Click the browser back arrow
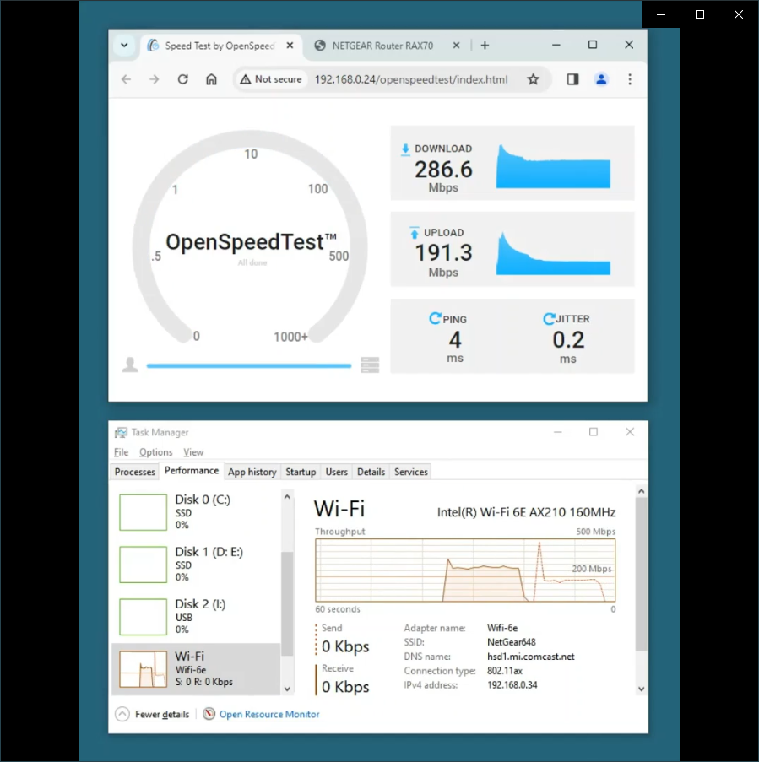This screenshot has height=762, width=759. [x=127, y=79]
